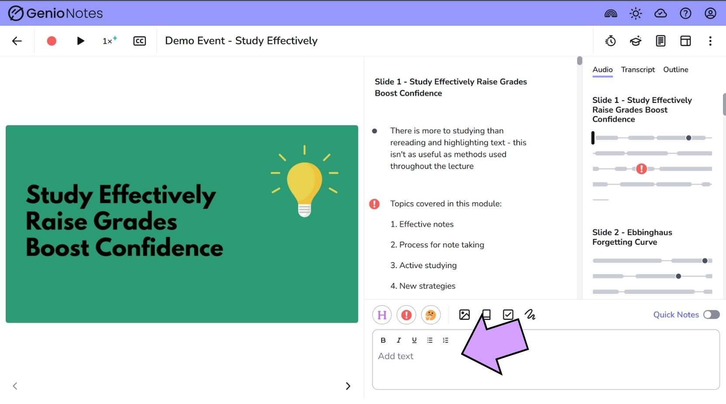The width and height of the screenshot is (726, 404).
Task: Toggle Quick Notes on
Action: (711, 314)
